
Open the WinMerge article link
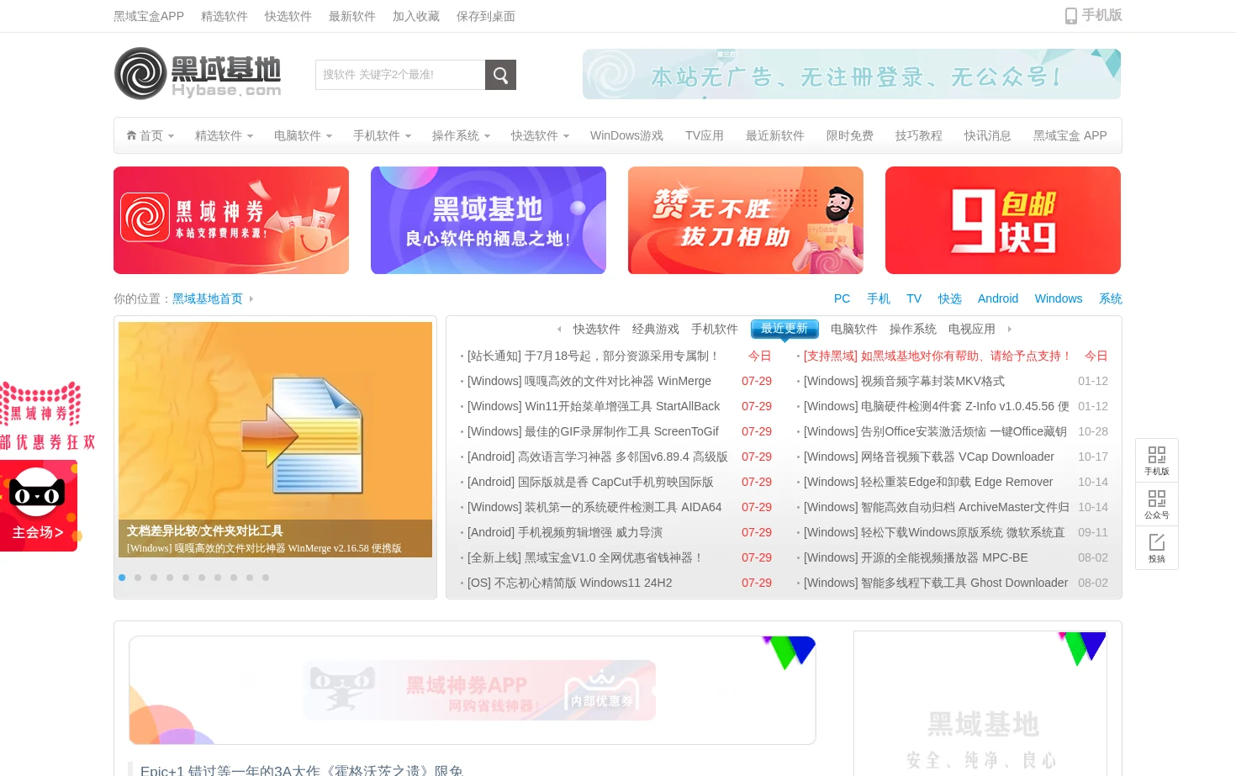click(x=589, y=381)
